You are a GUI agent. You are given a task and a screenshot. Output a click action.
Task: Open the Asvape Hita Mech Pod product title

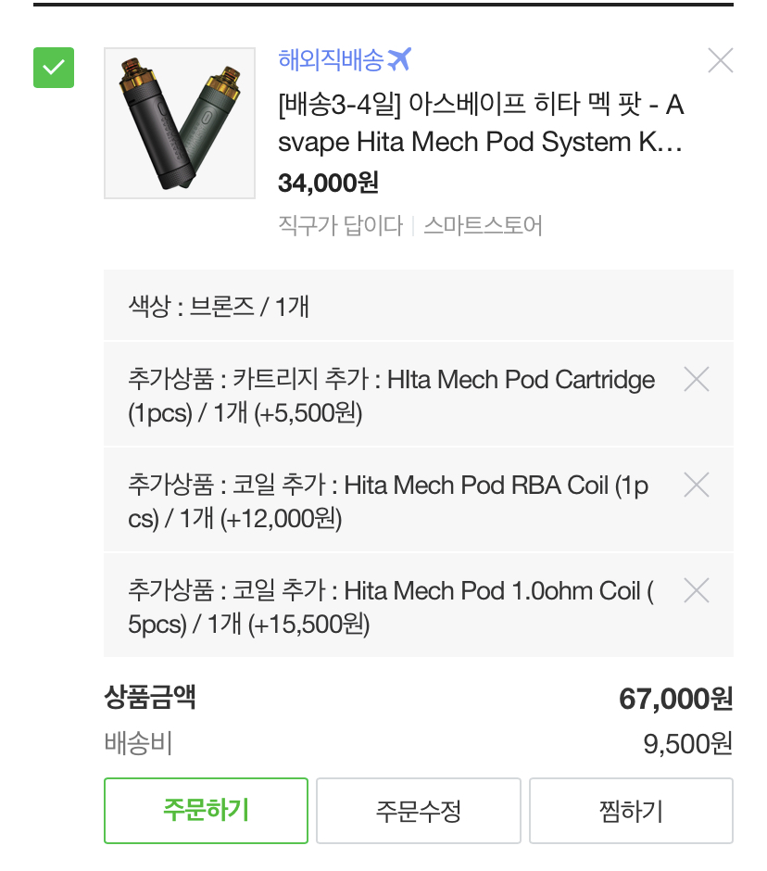[481, 122]
